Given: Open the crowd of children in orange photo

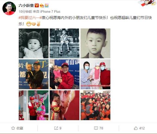Looking at the screenshot, I should 95,105.
